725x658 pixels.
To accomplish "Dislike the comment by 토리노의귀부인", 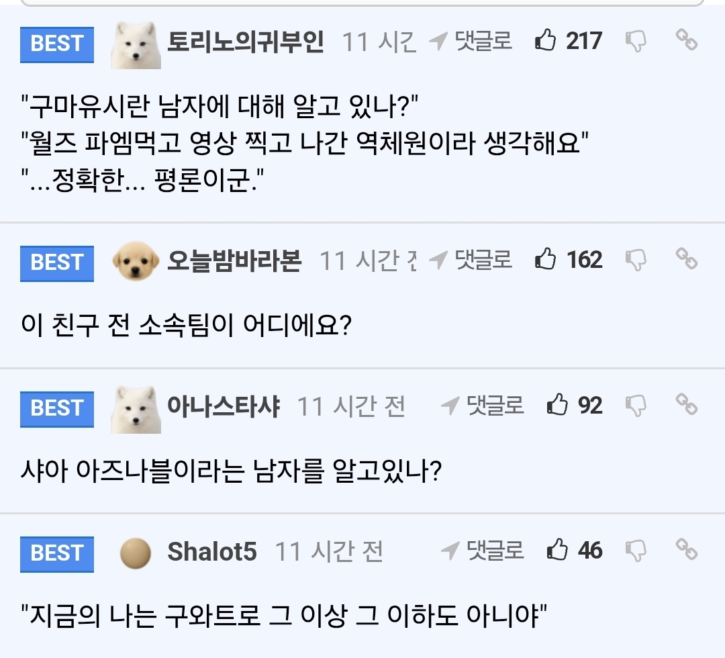I will (x=635, y=42).
